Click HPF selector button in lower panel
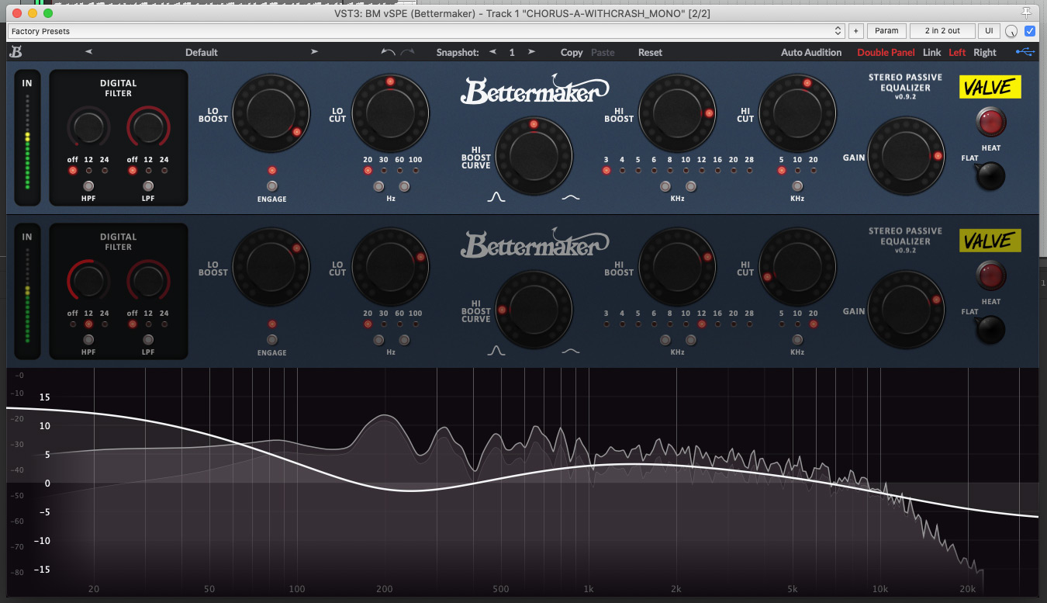This screenshot has height=603, width=1047. 88,340
